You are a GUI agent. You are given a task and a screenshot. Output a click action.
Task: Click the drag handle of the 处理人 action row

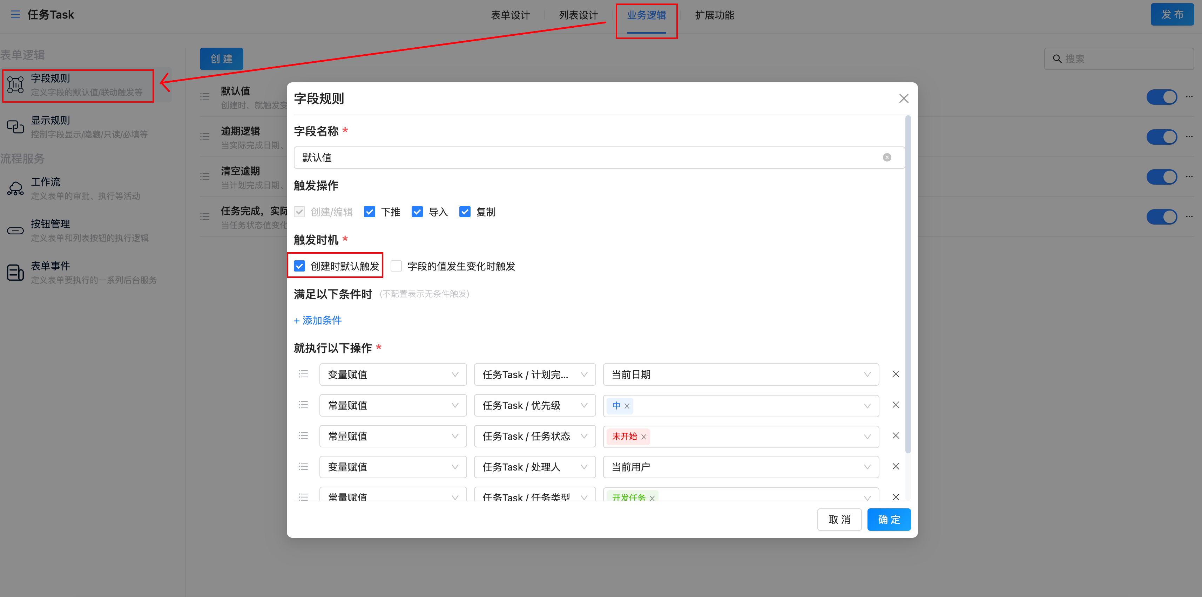pos(303,466)
